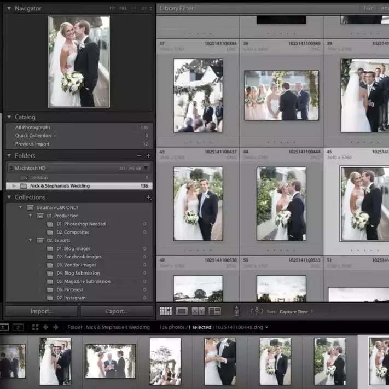Image resolution: width=389 pixels, height=389 pixels.
Task: Select grid photo number 44
Action: [x=281, y=204]
